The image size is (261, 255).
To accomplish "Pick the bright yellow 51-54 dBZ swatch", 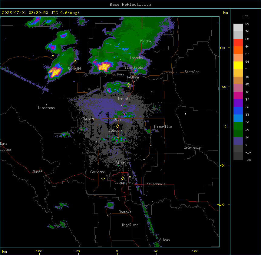I will pyautogui.click(x=238, y=65).
